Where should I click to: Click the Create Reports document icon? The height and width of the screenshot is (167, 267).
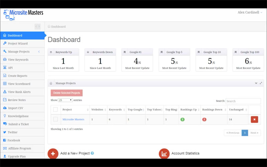5,75
